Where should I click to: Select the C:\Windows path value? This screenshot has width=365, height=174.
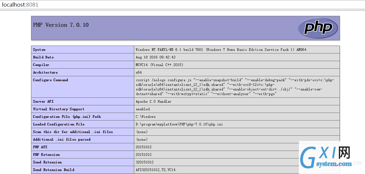146,117
